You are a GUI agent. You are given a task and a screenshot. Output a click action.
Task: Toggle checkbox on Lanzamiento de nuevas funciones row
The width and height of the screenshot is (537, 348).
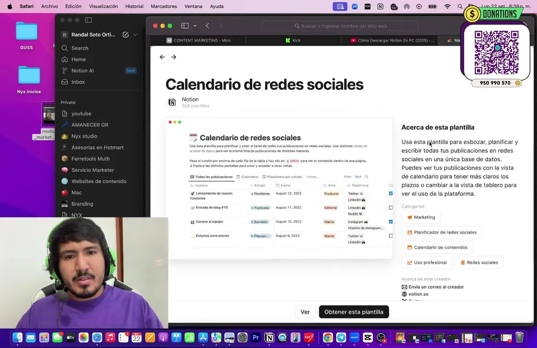(391, 193)
